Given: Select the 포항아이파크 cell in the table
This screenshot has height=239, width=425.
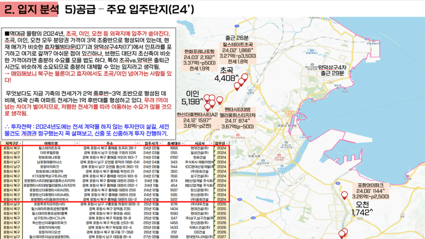Looking at the screenshot, I should tap(49, 167).
